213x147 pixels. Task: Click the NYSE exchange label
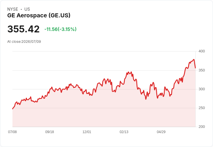point(13,9)
